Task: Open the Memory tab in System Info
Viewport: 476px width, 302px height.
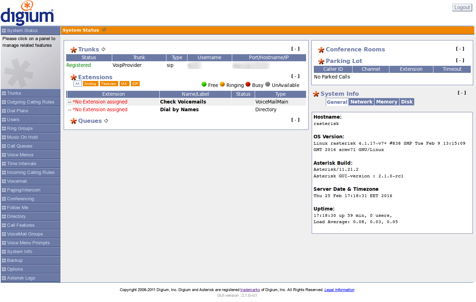Action: [386, 102]
